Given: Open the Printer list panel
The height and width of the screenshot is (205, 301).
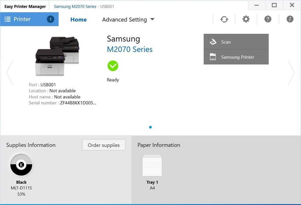Looking at the screenshot, I should click(29, 19).
